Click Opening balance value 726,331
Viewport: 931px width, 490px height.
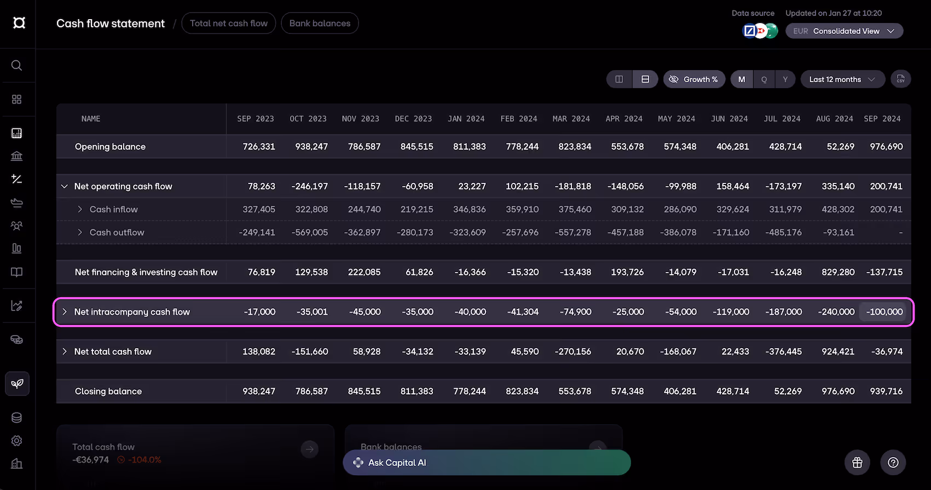click(x=259, y=147)
